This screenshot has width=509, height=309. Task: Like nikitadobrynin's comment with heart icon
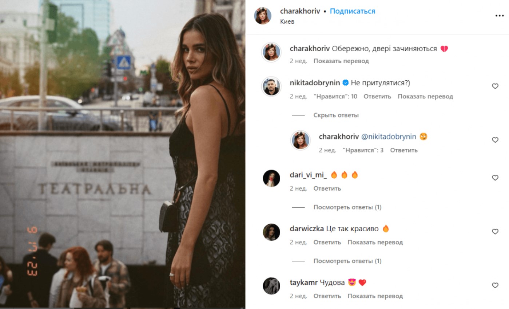coord(495,86)
